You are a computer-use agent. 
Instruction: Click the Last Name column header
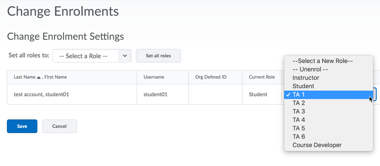tap(24, 77)
